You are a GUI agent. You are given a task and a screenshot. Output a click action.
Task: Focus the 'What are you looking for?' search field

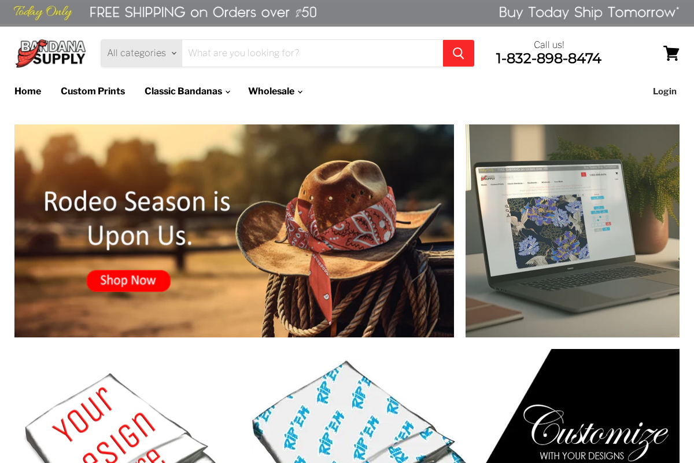tap(312, 53)
